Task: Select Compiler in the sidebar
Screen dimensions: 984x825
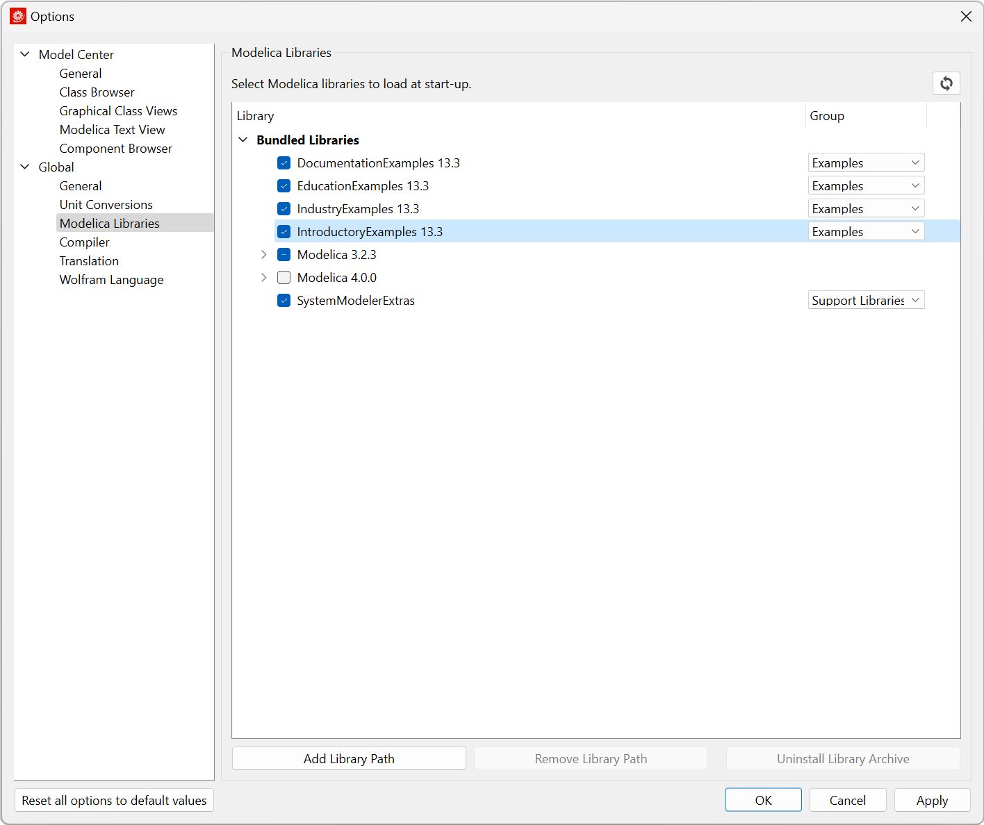Action: [x=84, y=242]
